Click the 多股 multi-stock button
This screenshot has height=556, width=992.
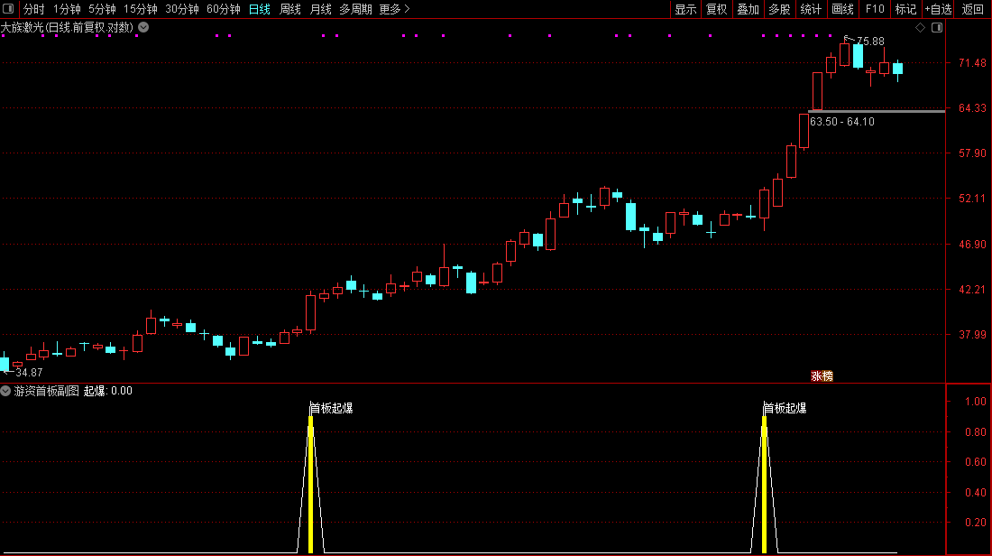tap(779, 9)
